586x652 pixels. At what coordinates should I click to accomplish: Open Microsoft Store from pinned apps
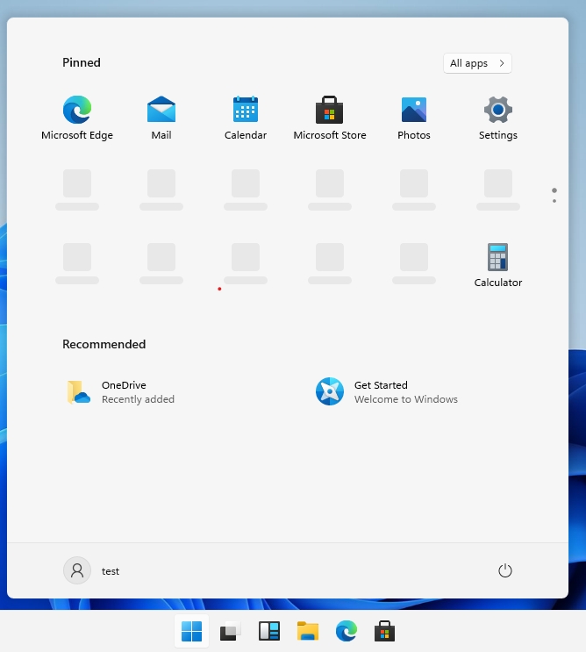pos(330,118)
